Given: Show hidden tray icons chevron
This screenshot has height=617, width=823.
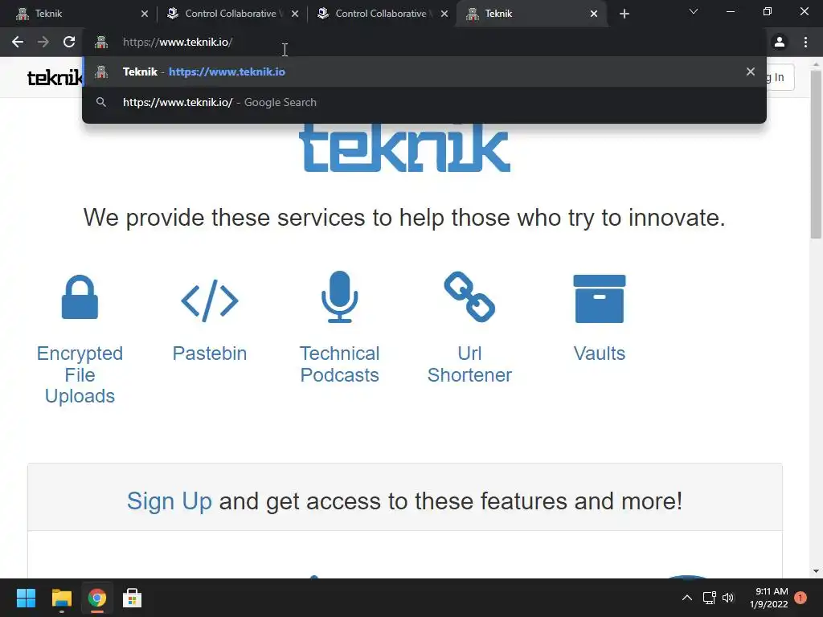Looking at the screenshot, I should point(686,598).
